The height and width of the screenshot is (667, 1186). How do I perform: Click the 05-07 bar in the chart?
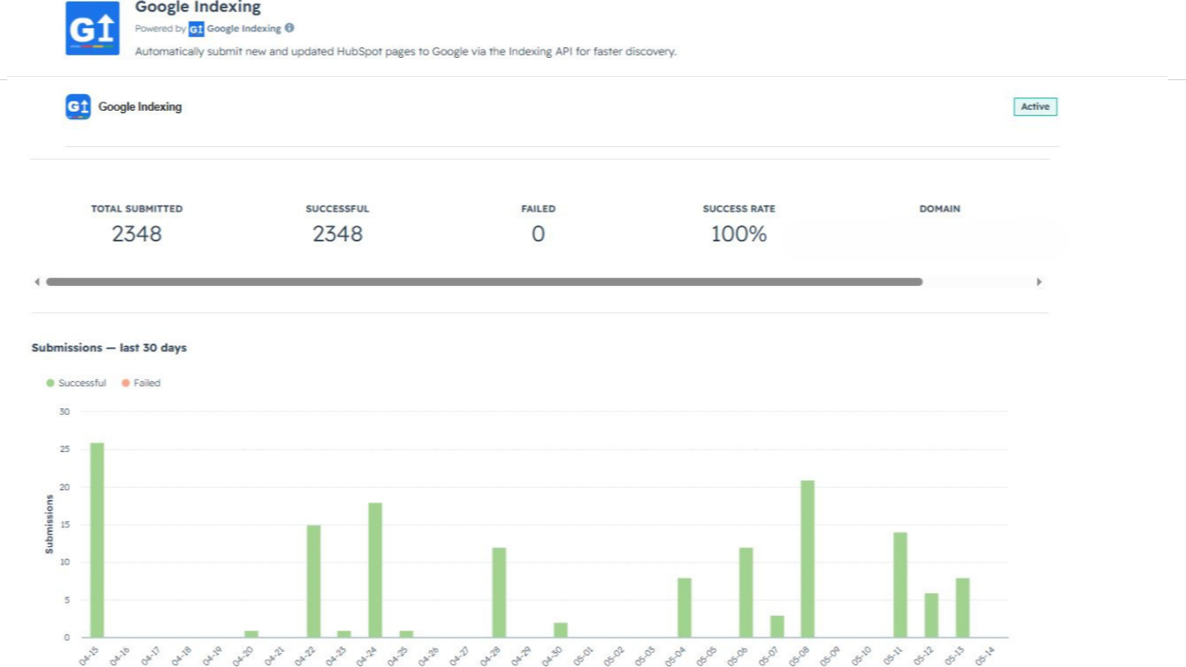777,626
